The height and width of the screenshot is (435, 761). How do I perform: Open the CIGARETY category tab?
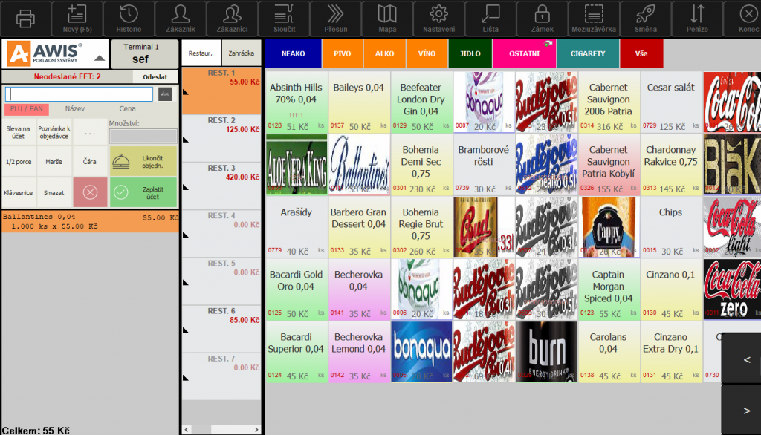pyautogui.click(x=588, y=54)
